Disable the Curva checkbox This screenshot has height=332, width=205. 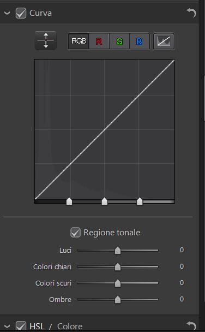[x=21, y=13]
